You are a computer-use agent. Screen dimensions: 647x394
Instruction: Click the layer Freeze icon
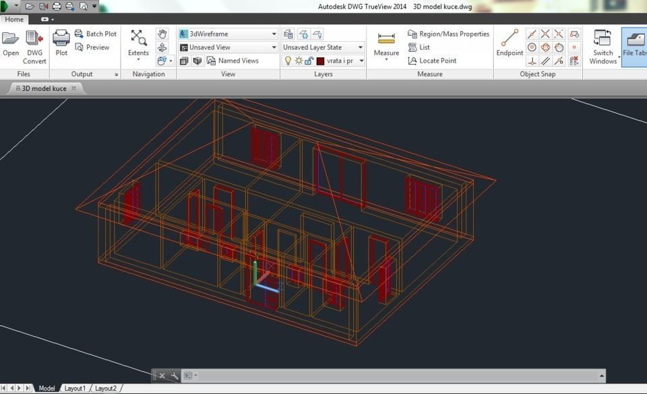coord(303,34)
